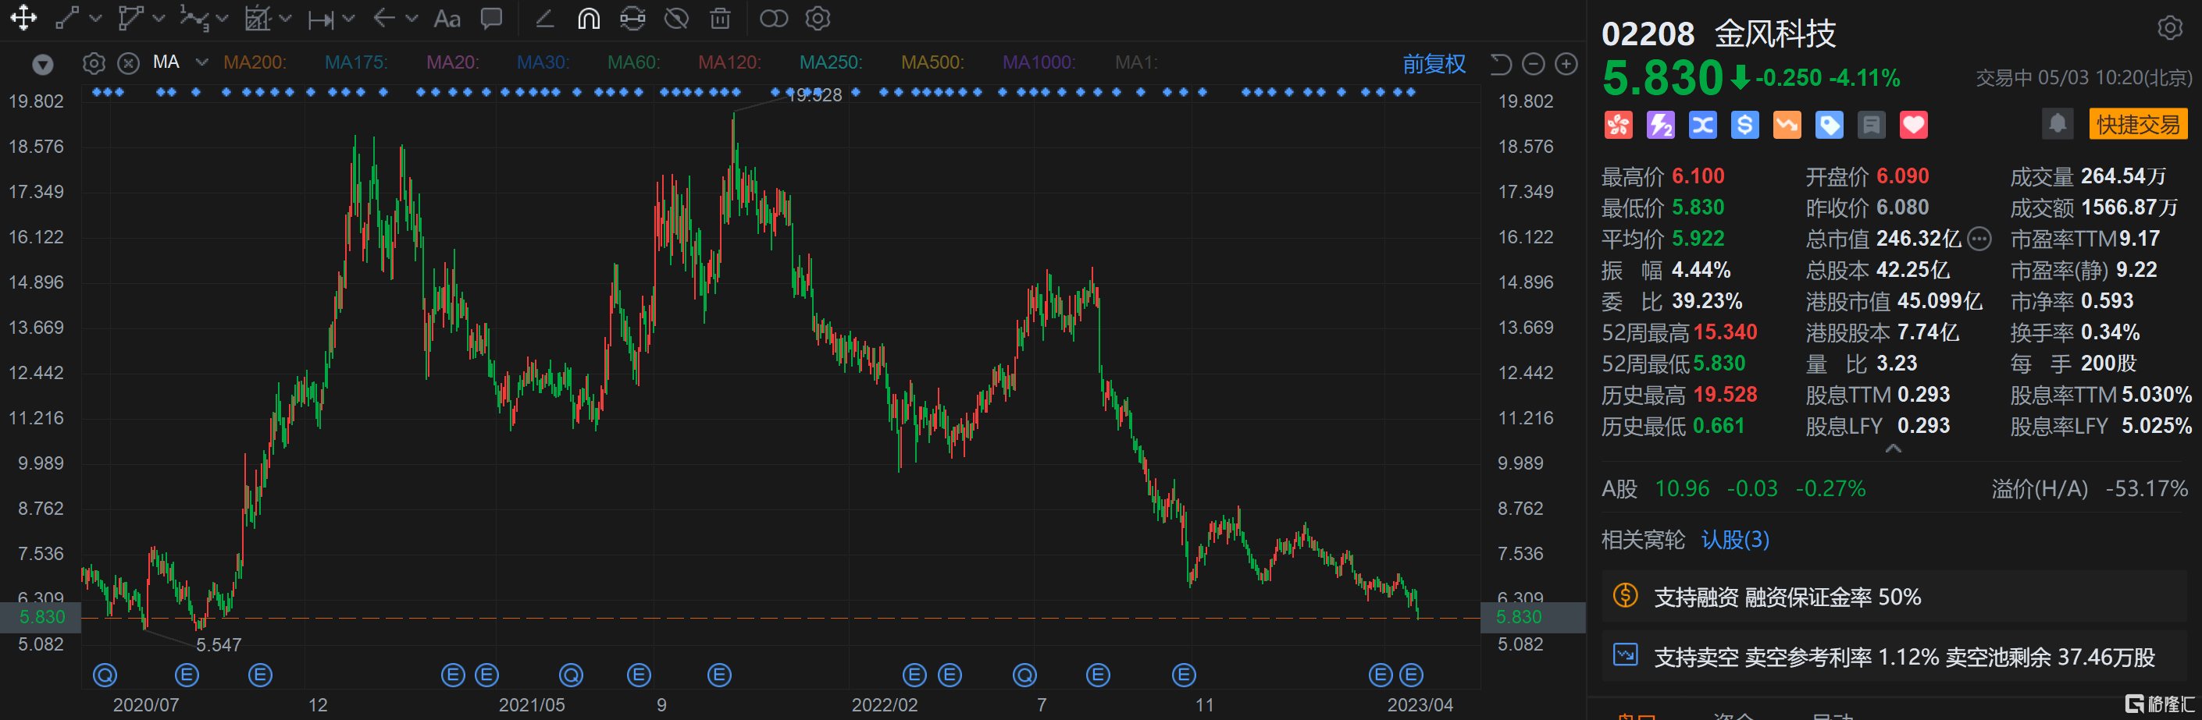Expand the chart measure tool dropdown arrow
2202x720 pixels.
[x=286, y=18]
